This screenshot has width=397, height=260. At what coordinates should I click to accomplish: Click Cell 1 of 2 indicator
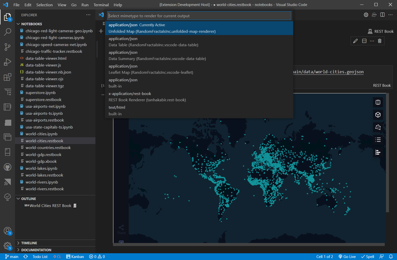[325, 256]
